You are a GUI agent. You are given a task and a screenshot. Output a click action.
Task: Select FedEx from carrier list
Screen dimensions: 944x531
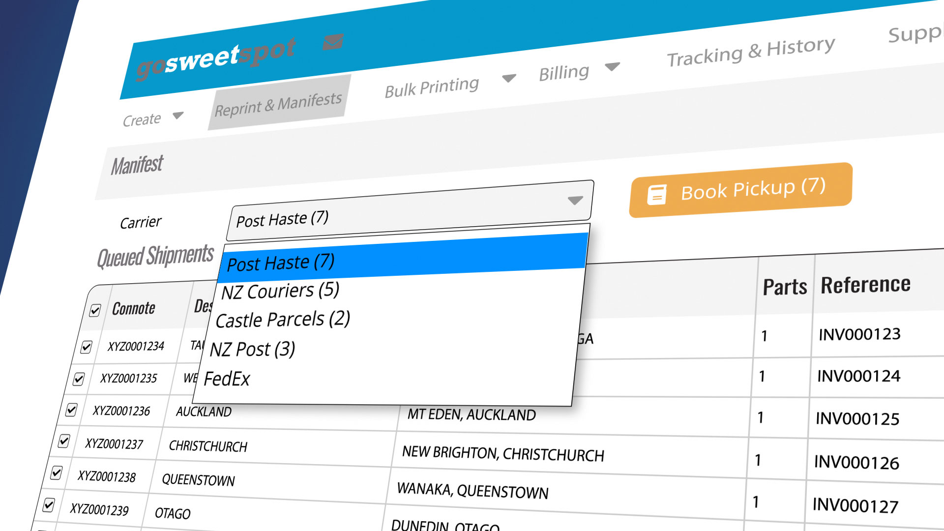click(227, 379)
